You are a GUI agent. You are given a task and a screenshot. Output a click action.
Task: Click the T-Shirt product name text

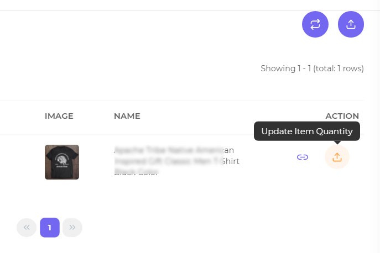coord(176,161)
